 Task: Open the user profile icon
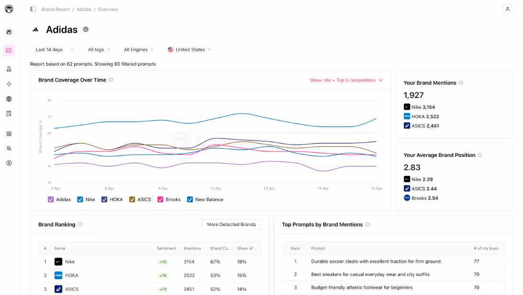[x=507, y=9]
